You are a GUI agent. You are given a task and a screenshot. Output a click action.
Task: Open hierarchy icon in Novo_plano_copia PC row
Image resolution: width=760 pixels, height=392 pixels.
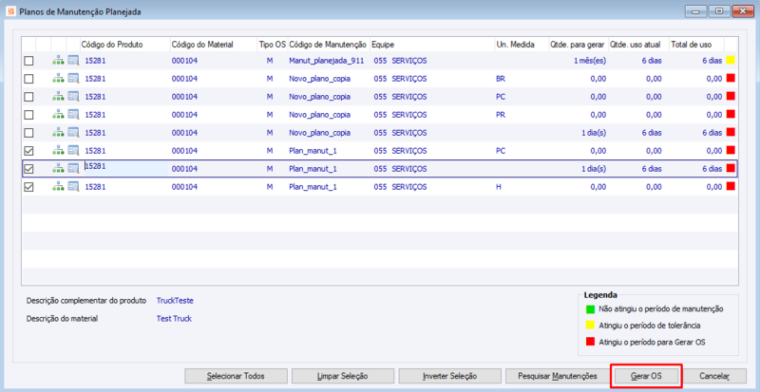58,97
